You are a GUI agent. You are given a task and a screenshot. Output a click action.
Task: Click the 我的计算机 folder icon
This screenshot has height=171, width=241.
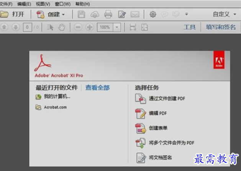38,97
